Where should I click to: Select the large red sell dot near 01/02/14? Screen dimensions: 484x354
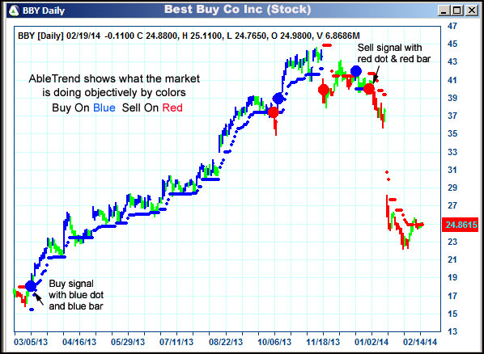369,89
